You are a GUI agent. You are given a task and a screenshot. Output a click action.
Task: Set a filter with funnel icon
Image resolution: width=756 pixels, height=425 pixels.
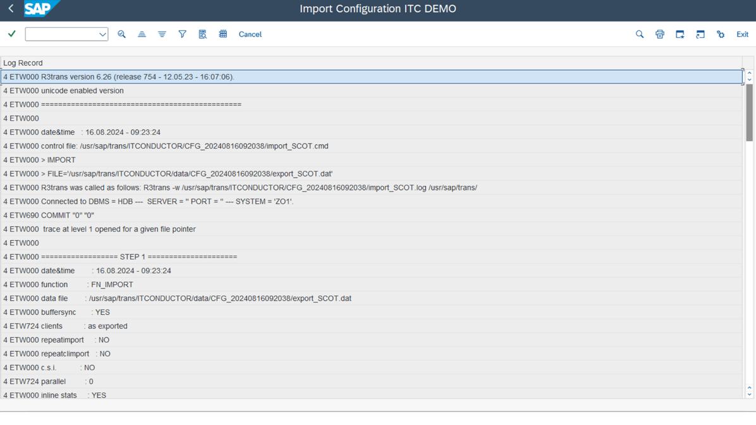tap(182, 34)
